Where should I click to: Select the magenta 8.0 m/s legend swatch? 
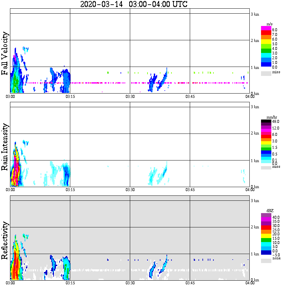266,28
